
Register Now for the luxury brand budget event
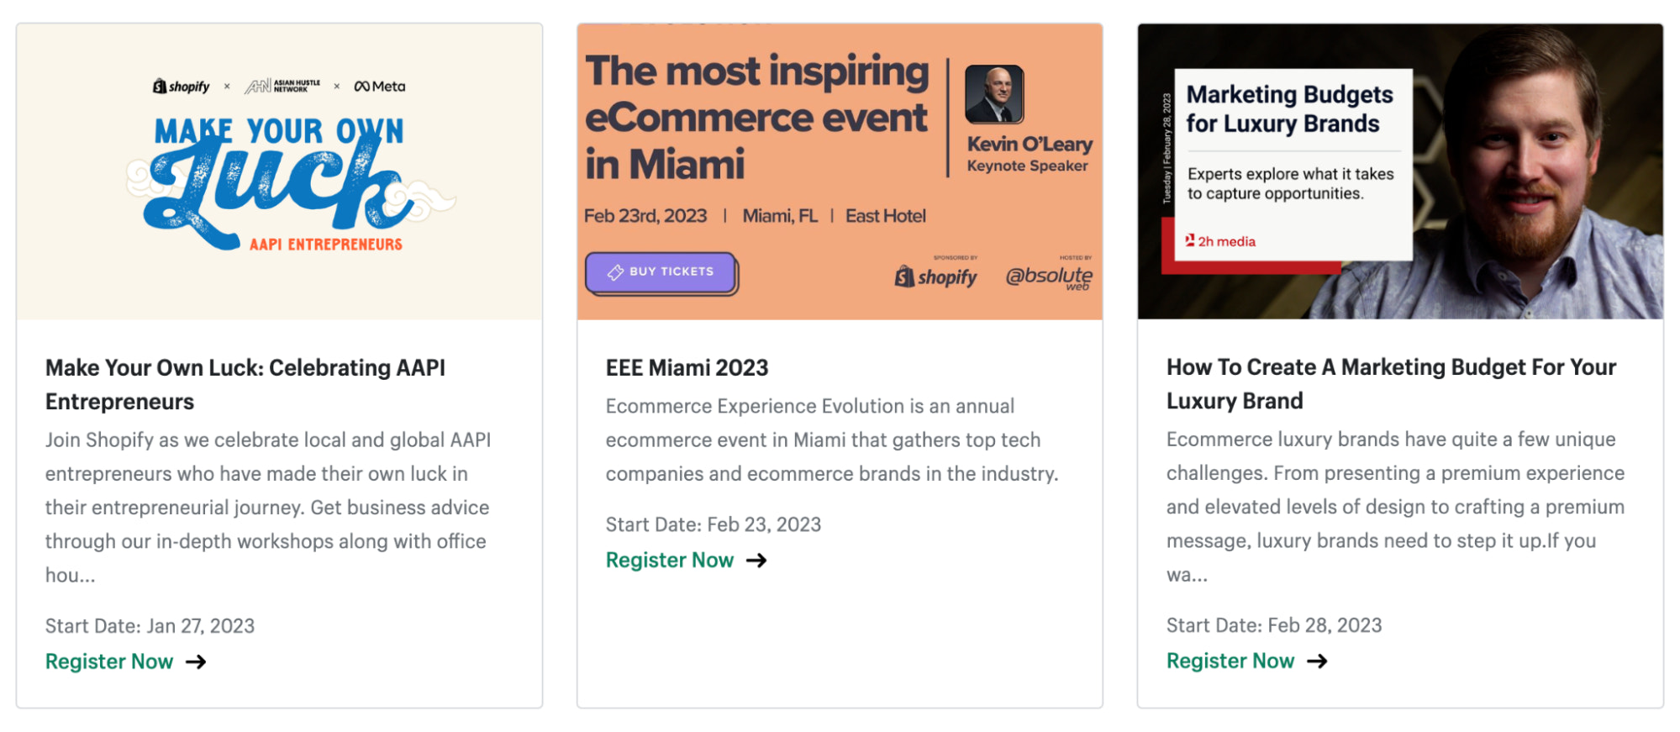click(x=1230, y=661)
